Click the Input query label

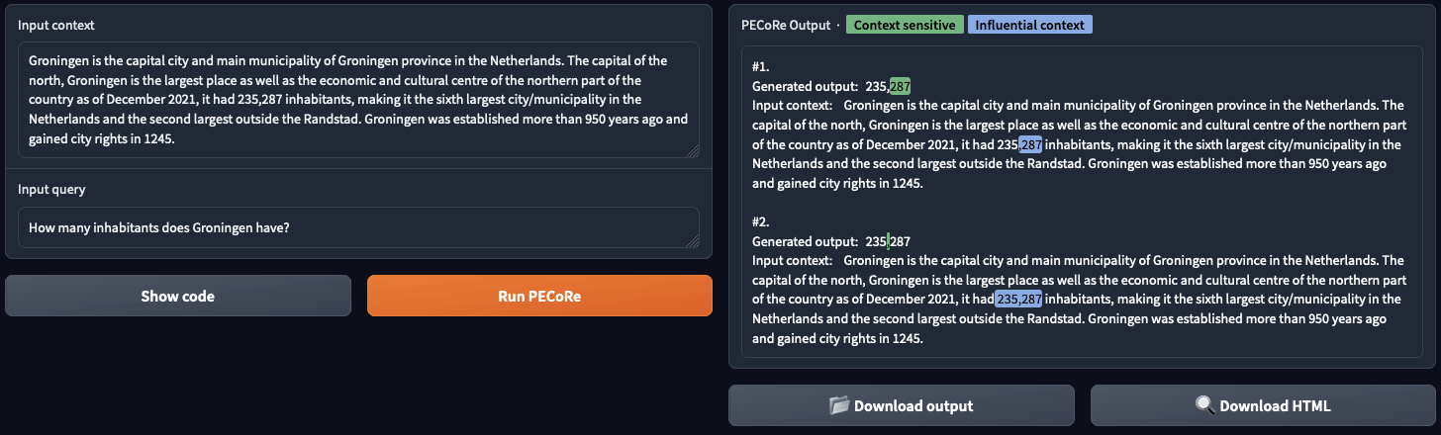point(51,189)
